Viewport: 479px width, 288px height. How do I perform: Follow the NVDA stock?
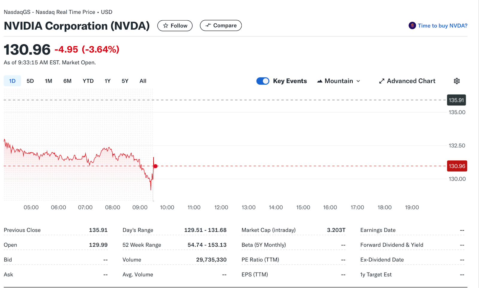coord(175,25)
